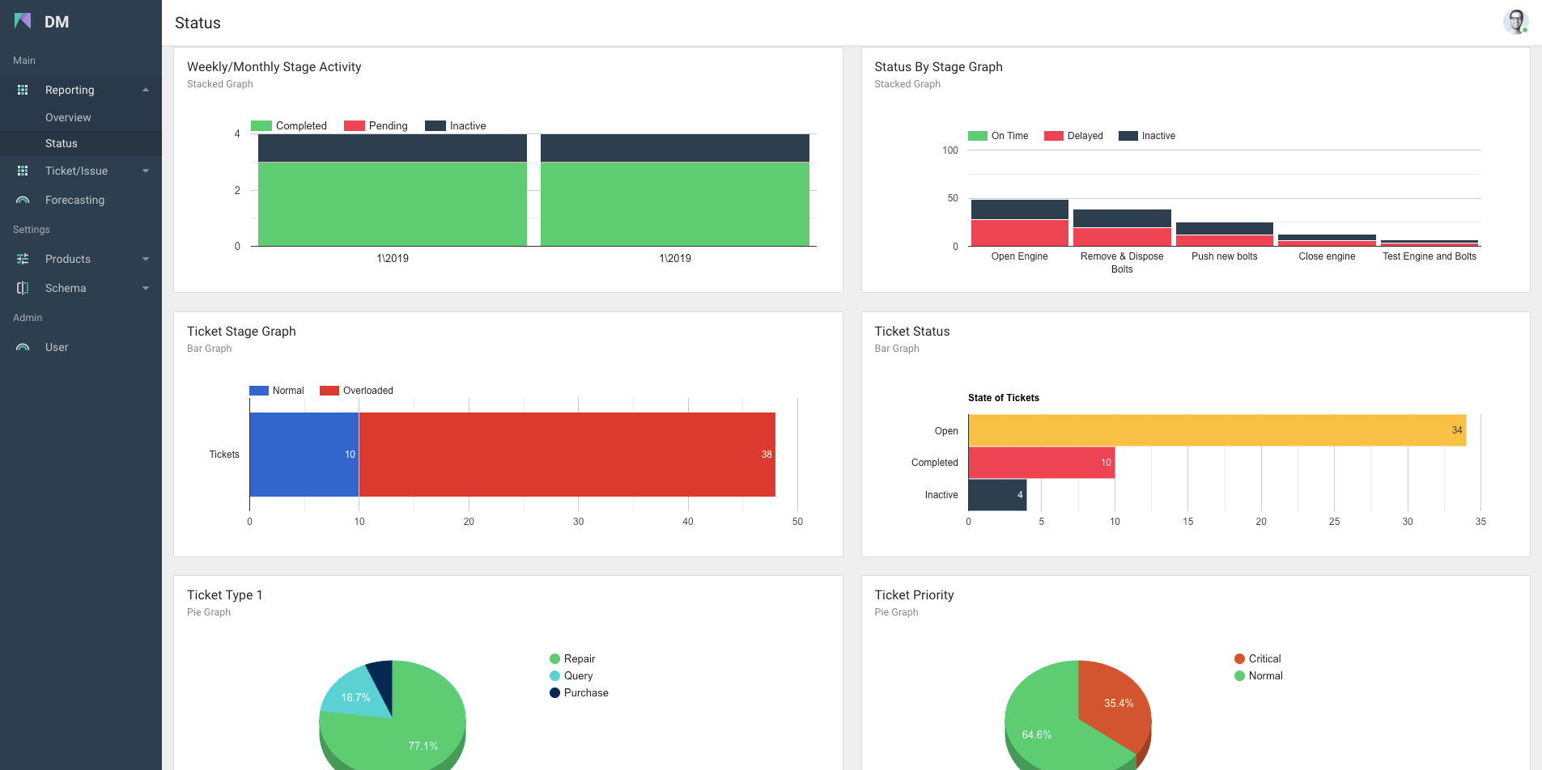This screenshot has height=770, width=1542.
Task: Click the Ticket/Issue module icon
Action: [23, 171]
